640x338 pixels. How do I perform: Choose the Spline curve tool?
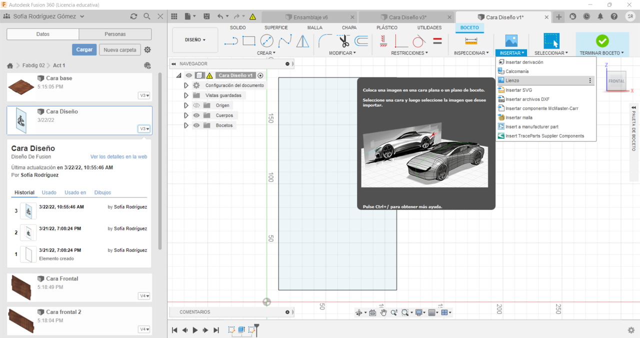point(285,41)
